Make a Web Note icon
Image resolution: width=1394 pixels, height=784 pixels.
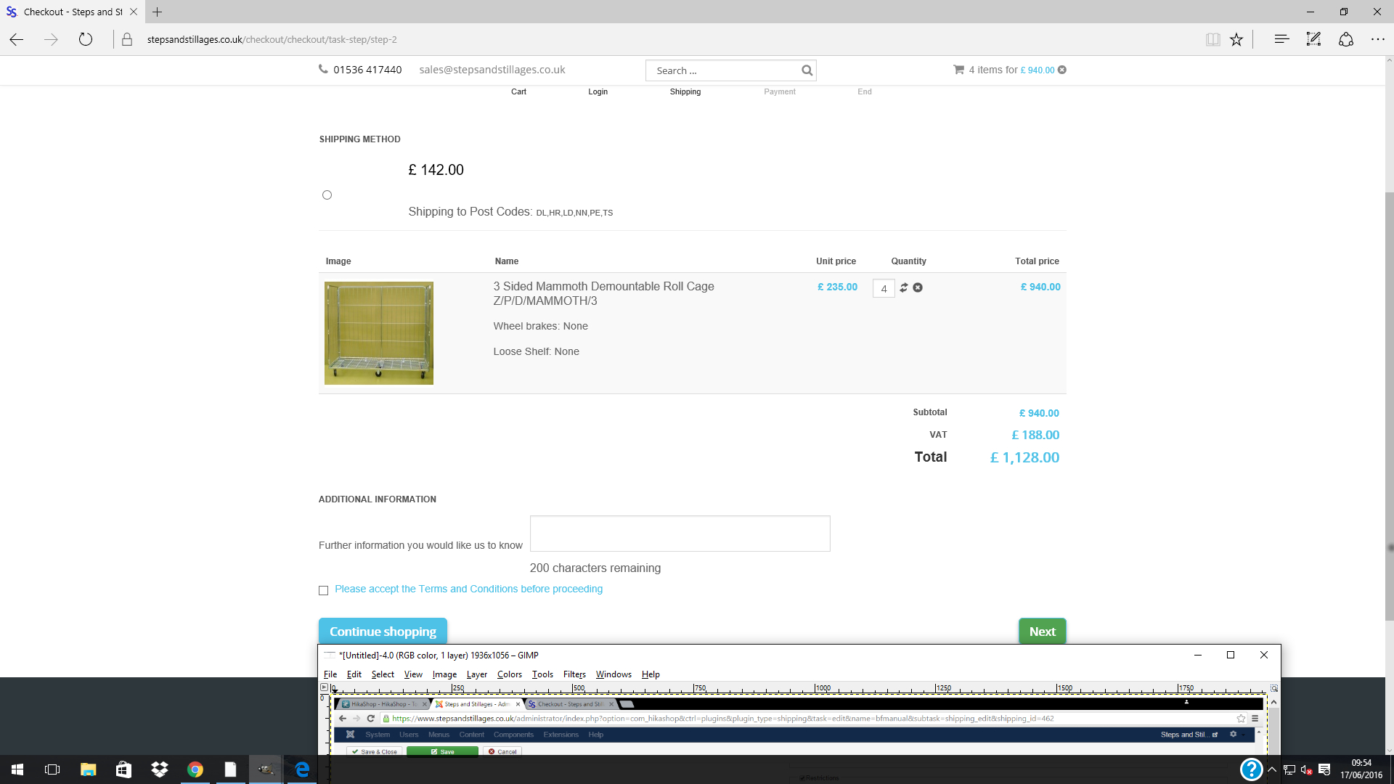1313,39
